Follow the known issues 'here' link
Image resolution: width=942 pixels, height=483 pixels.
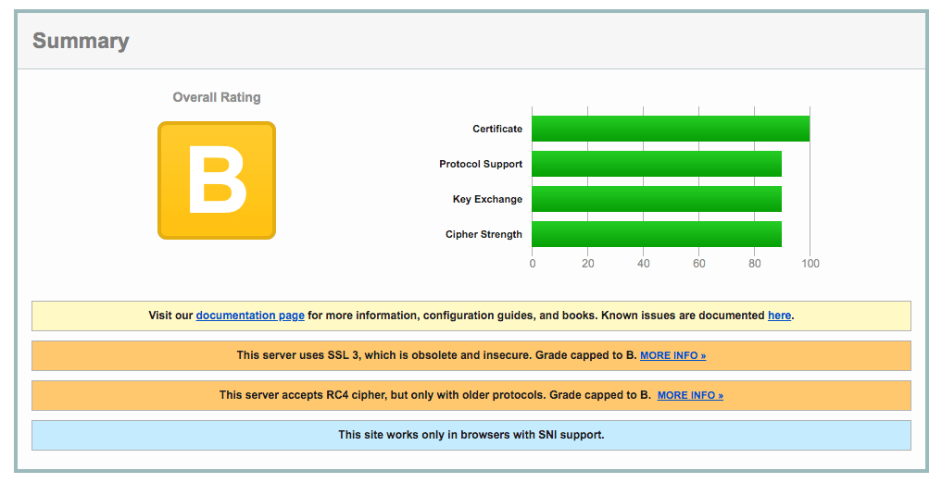click(x=779, y=316)
